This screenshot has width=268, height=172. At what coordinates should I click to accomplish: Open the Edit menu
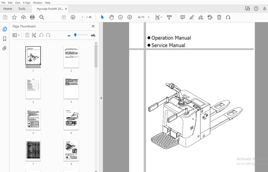tap(10, 3)
